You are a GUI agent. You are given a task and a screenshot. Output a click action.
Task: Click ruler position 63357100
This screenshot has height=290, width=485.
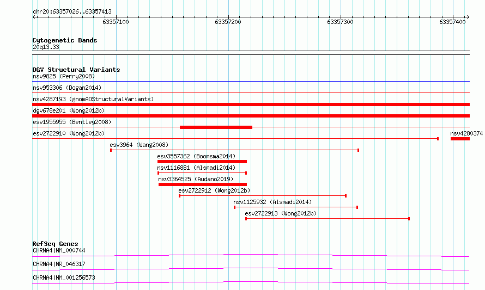[x=116, y=22]
